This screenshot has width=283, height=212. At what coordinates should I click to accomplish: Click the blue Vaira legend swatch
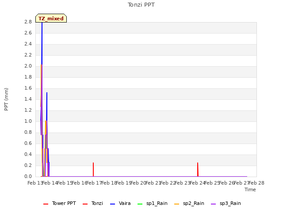click(x=112, y=204)
